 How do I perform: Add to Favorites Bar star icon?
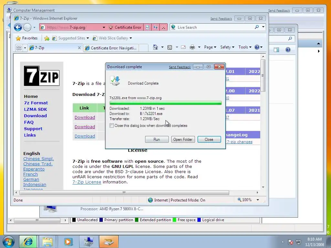[x=47, y=38]
